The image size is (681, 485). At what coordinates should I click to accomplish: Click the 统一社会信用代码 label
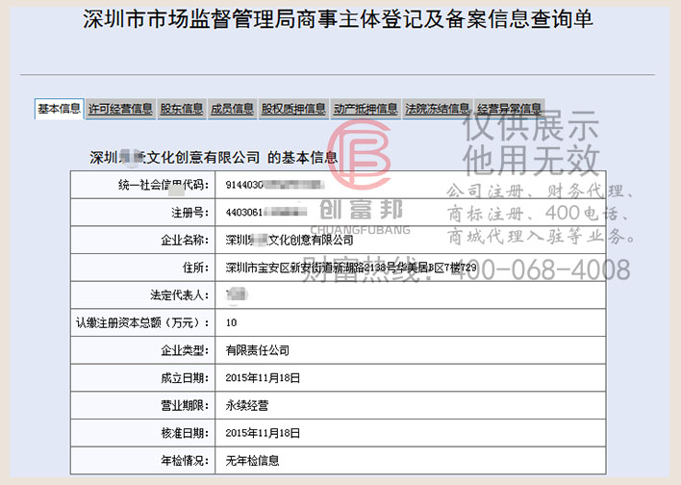(x=164, y=185)
